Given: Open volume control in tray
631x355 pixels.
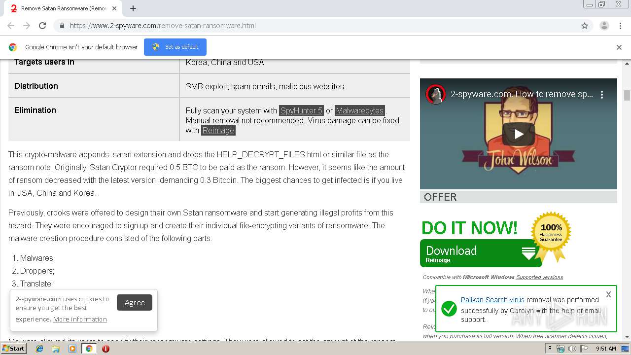Looking at the screenshot, I should 572,349.
